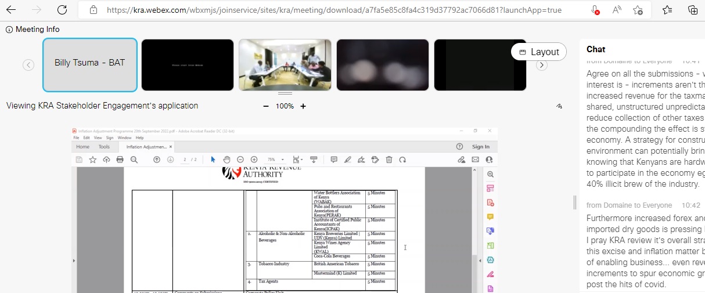Image resolution: width=705 pixels, height=293 pixels.
Task: Open Fill & Sign tool in right pane
Action: pos(490,274)
